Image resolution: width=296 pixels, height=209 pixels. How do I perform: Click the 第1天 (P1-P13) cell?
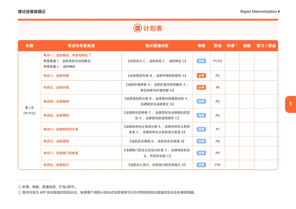[30, 110]
